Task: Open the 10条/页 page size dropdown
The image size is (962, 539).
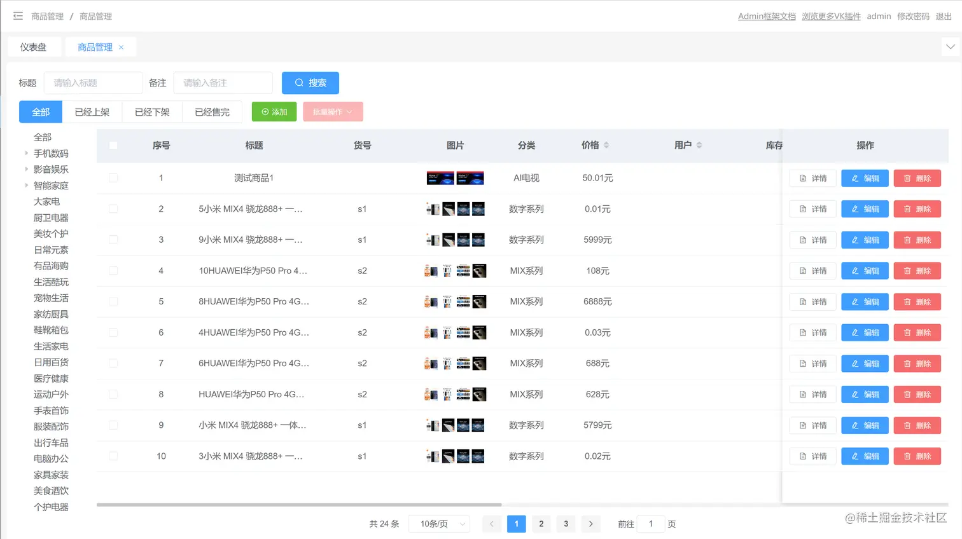Action: pos(439,524)
